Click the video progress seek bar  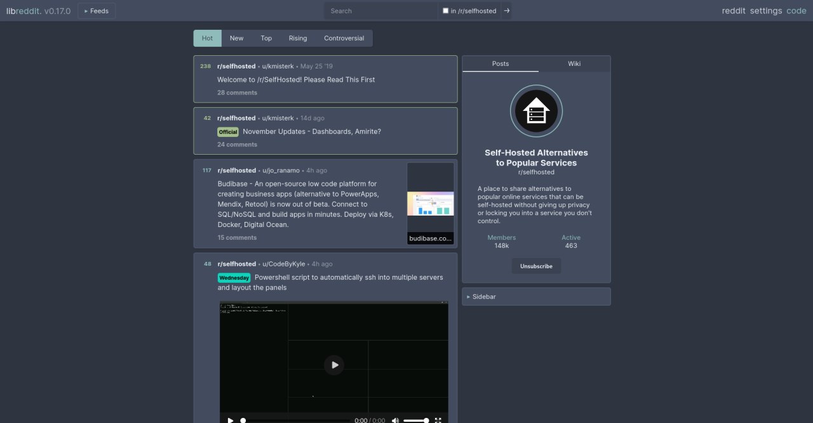295,420
